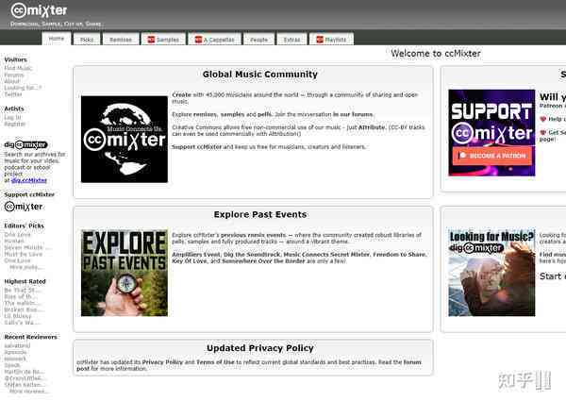The image size is (566, 401).
Task: Open the Home tab
Action: pos(57,39)
